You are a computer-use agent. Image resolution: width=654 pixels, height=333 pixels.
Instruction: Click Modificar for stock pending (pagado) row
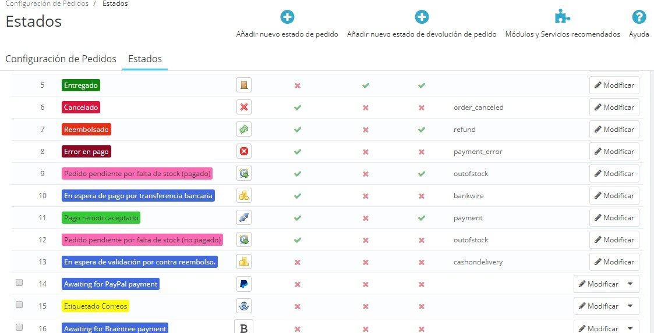click(614, 174)
